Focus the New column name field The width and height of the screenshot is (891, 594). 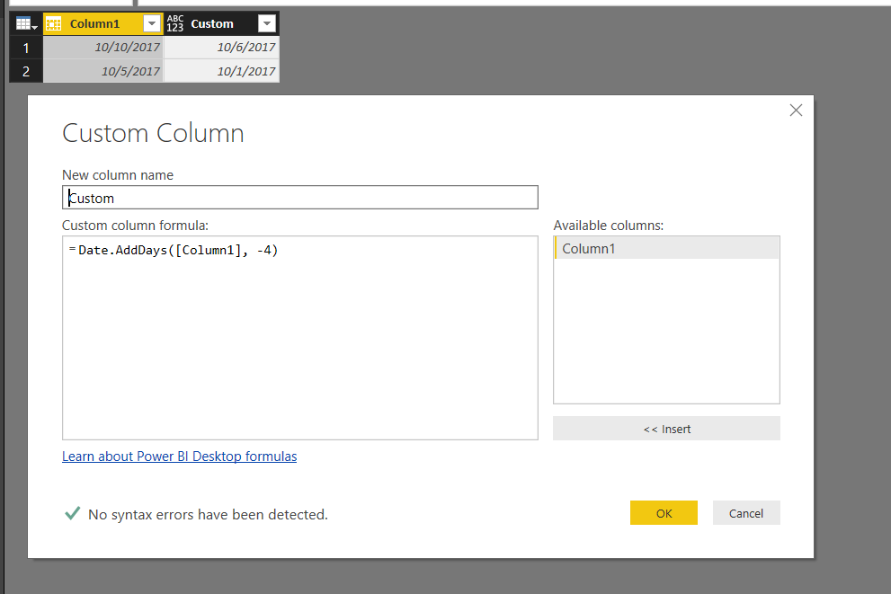(x=300, y=198)
